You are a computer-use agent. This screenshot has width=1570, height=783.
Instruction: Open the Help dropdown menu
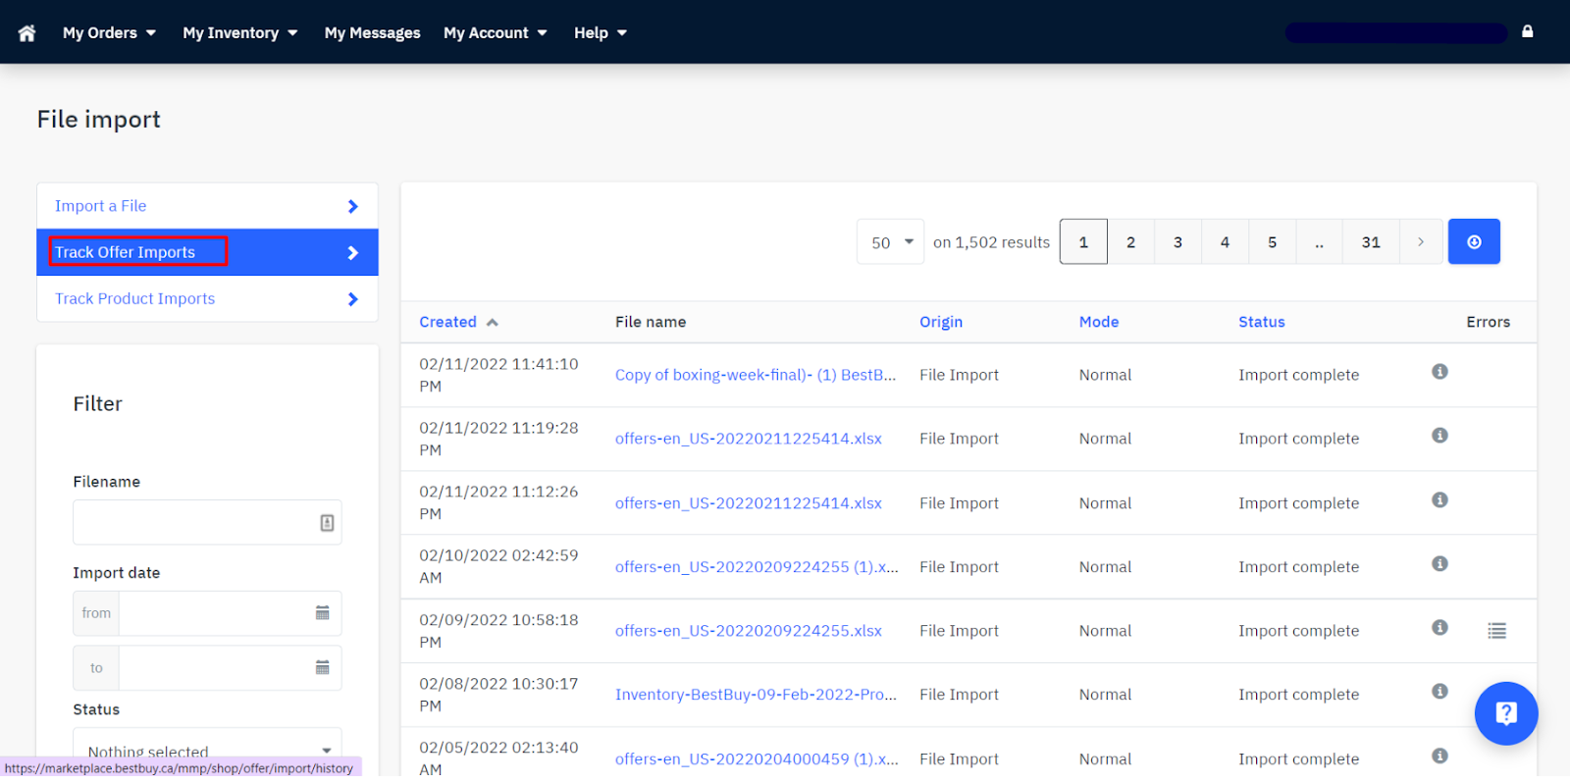click(601, 33)
